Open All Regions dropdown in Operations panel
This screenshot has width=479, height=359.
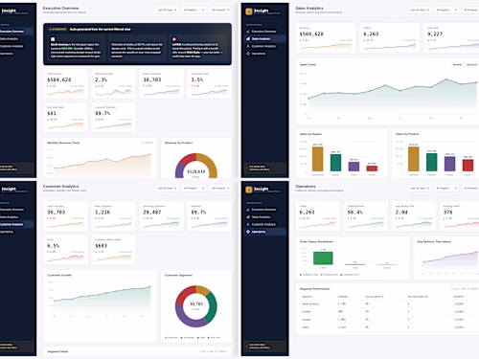[446, 188]
